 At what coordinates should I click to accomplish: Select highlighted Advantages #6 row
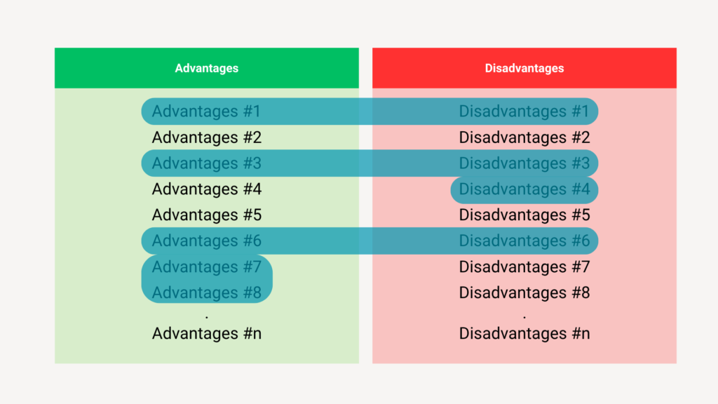pyautogui.click(x=206, y=241)
